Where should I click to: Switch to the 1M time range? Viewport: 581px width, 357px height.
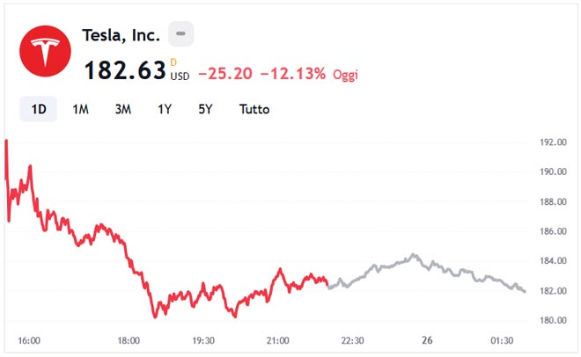point(80,110)
